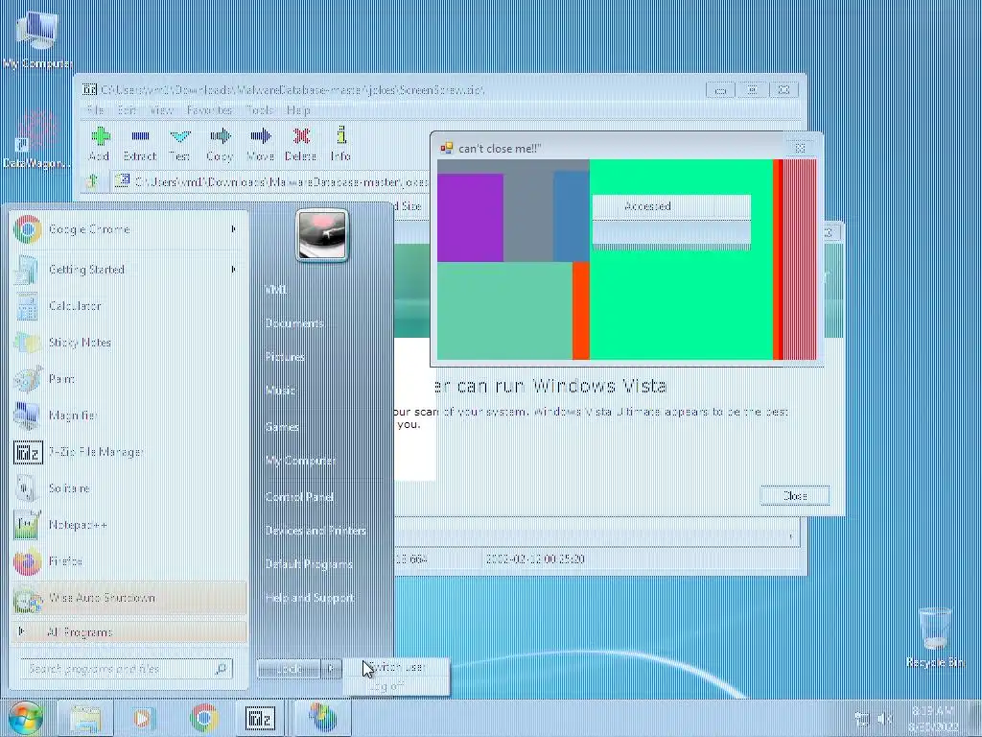Open Pictures from Start menu
982x737 pixels.
pos(285,357)
